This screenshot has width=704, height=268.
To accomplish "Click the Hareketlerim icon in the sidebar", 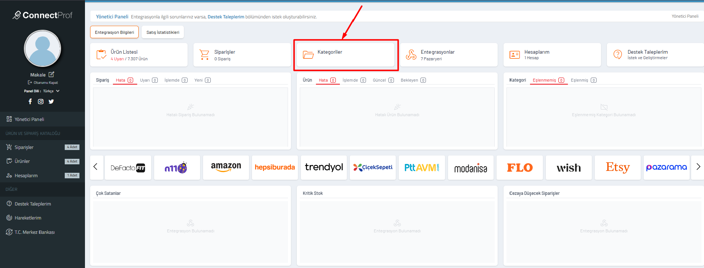I will click(9, 218).
